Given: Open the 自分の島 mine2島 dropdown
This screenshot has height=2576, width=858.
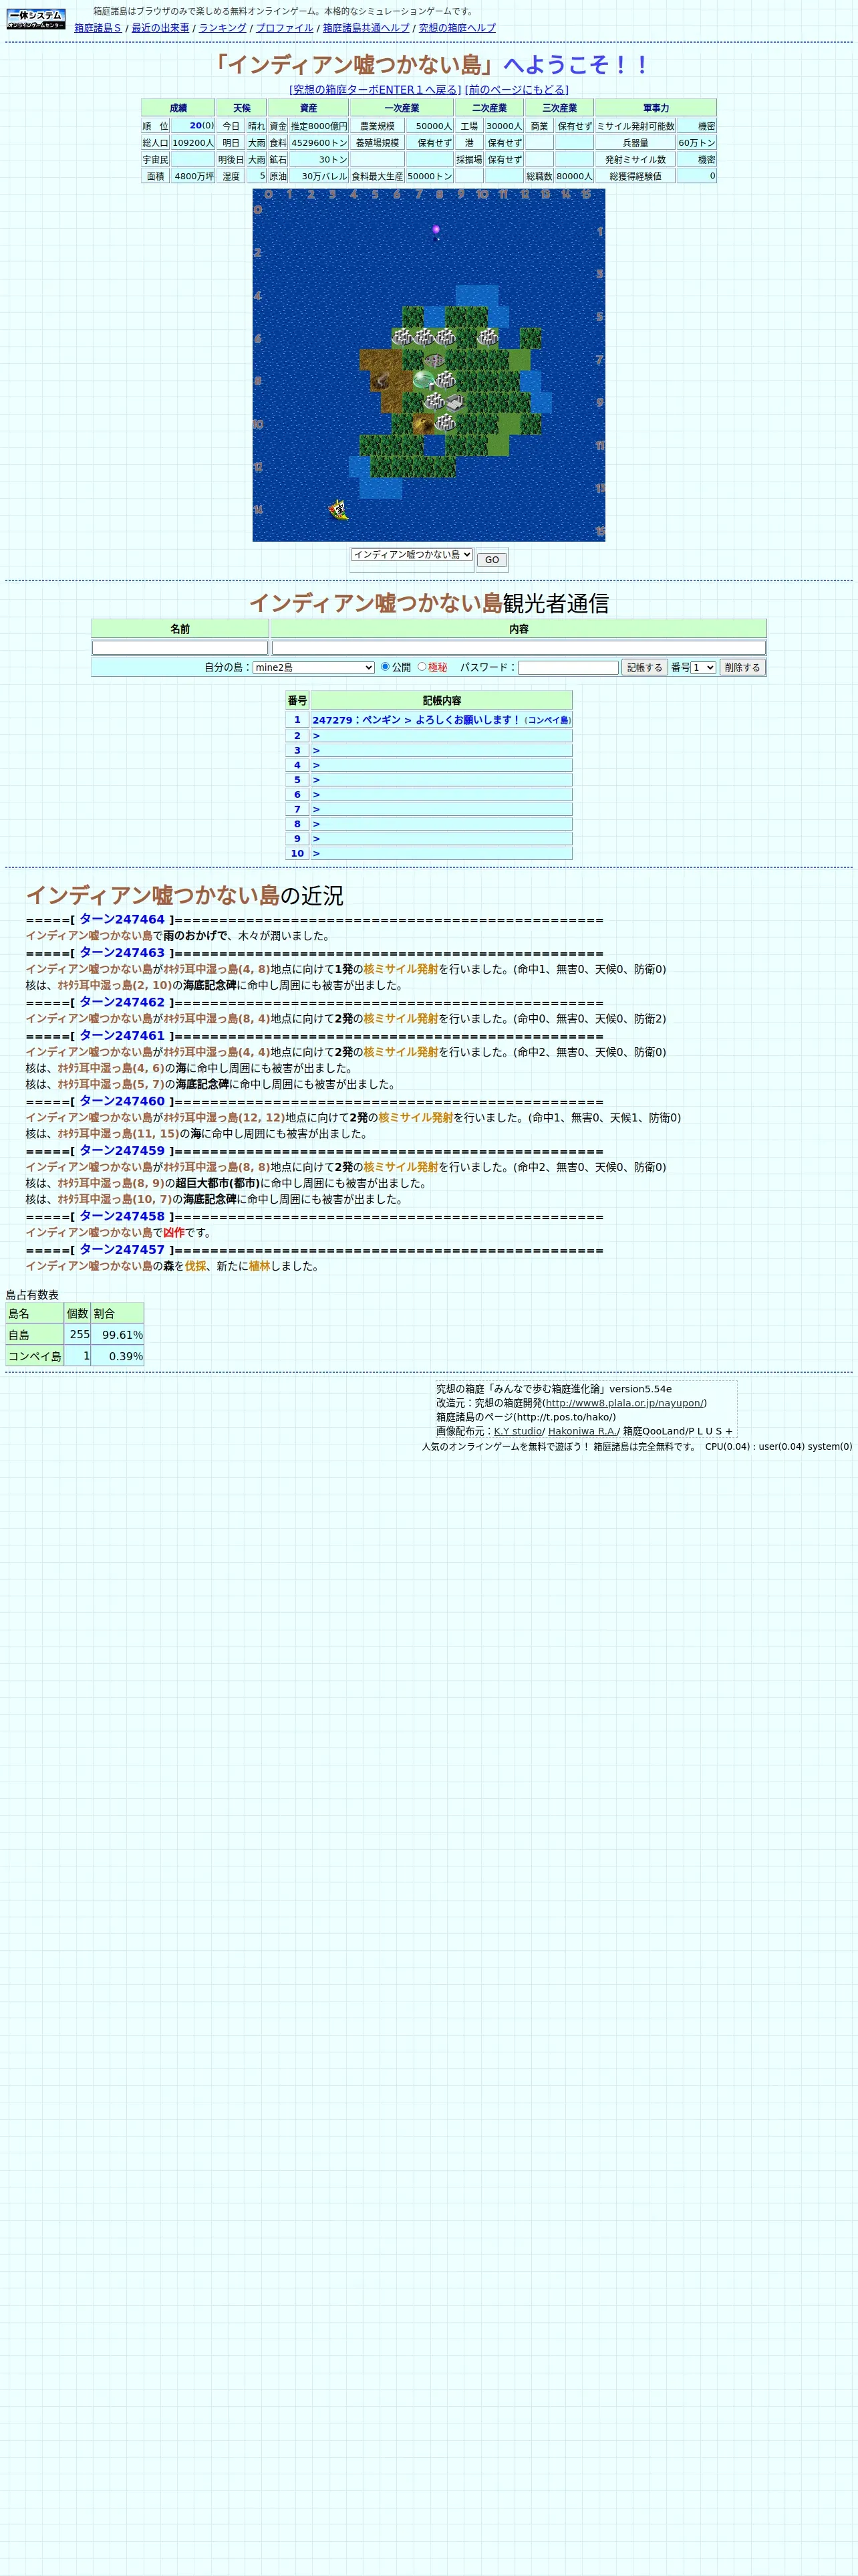Looking at the screenshot, I should coord(313,667).
